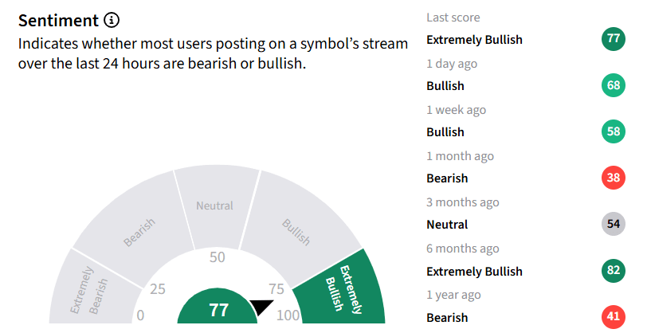Click the 3 months ago Neutral label
Screen dimensions: 647x333
[x=447, y=225]
